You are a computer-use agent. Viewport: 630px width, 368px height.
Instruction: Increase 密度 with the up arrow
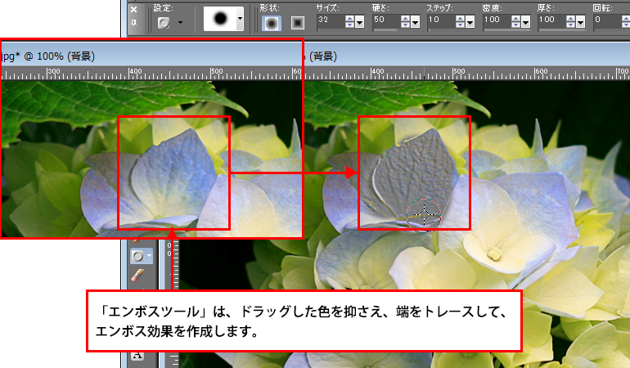coord(515,18)
